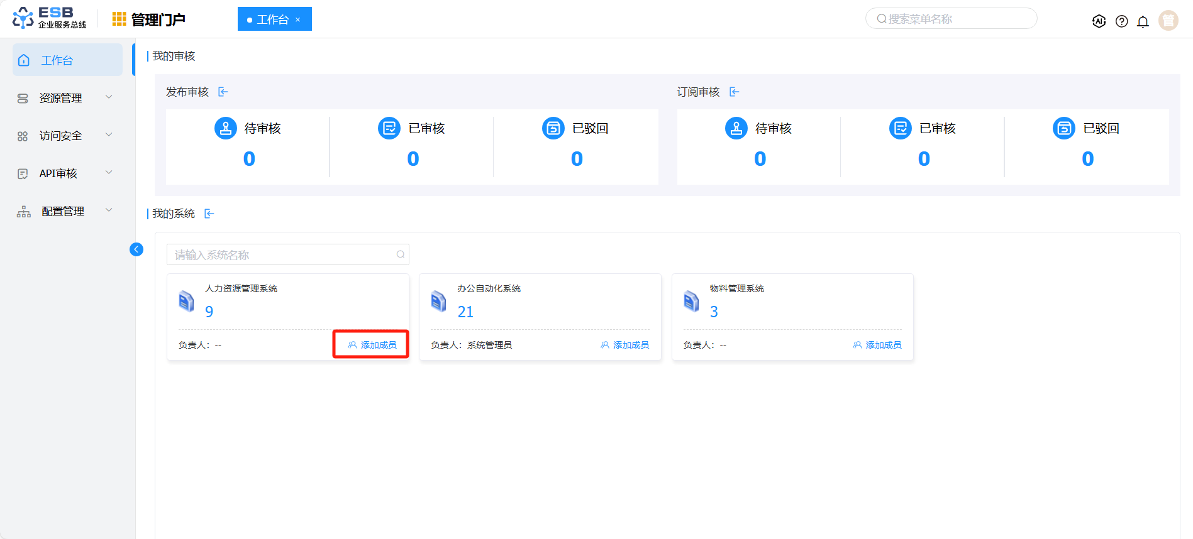This screenshot has width=1193, height=539.
Task: Close the 工作台 tab
Action: pyautogui.click(x=298, y=20)
